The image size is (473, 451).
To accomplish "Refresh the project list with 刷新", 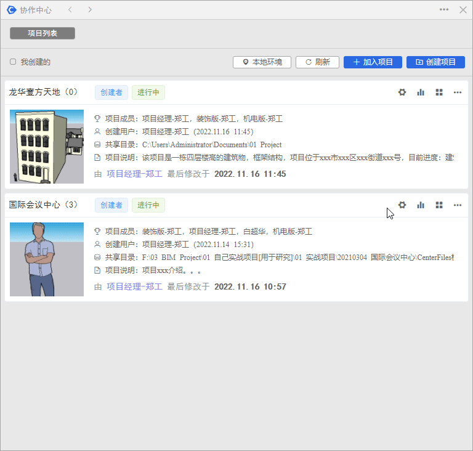I will coord(317,62).
